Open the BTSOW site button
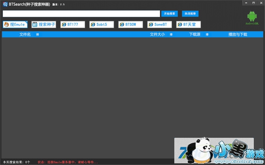 (130, 24)
